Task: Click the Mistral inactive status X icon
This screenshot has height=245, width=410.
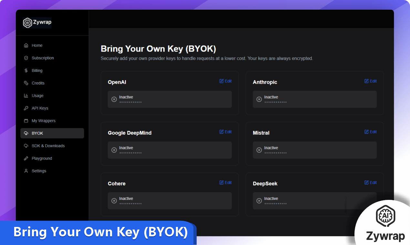Action: (x=259, y=150)
